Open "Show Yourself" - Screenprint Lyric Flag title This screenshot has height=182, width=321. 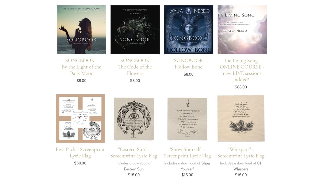tap(187, 153)
